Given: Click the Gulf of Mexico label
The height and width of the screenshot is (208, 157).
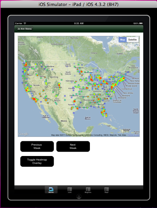Looking at the screenshot, I should click(x=88, y=118).
